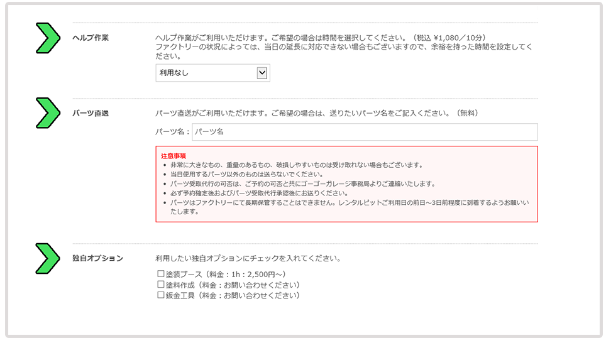This screenshot has height=338, width=606.
Task: Click the パーツ名： field label
Action: (172, 132)
